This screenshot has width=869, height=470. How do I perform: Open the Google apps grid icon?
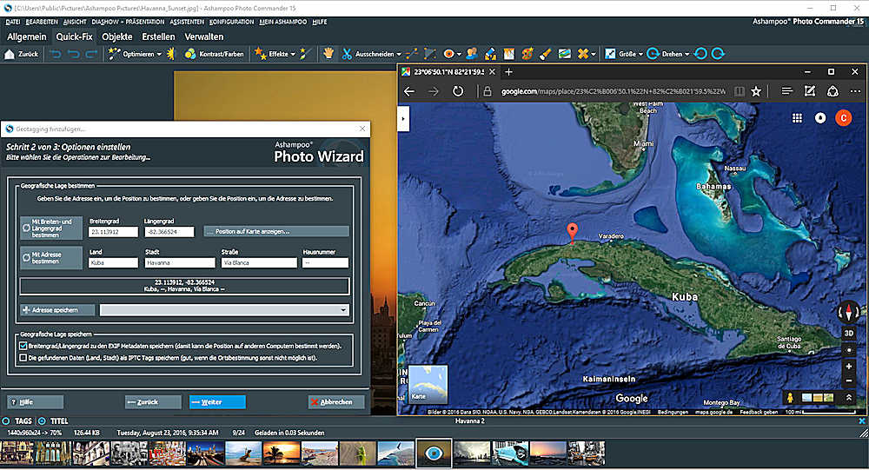(797, 118)
